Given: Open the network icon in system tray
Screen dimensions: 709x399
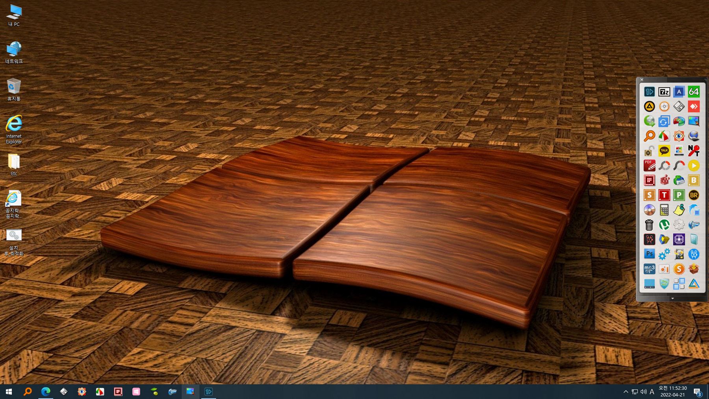Looking at the screenshot, I should point(635,392).
